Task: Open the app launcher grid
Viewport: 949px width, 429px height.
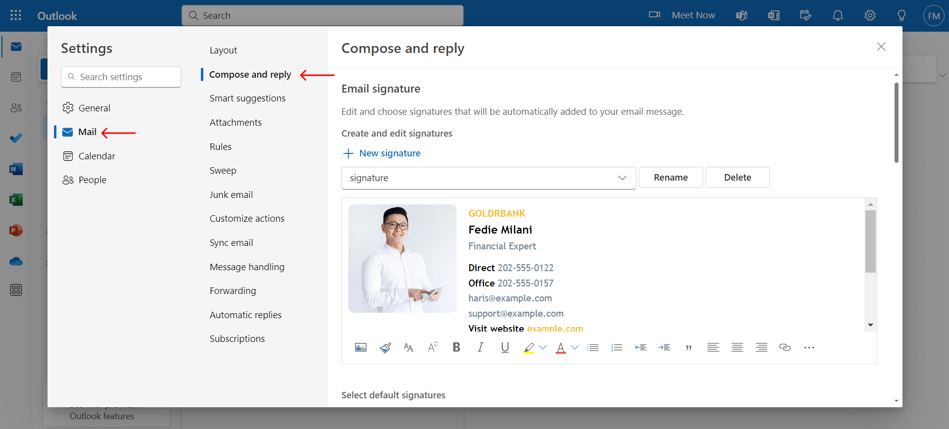Action: [16, 15]
